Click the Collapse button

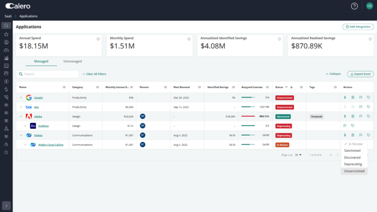(x=333, y=74)
